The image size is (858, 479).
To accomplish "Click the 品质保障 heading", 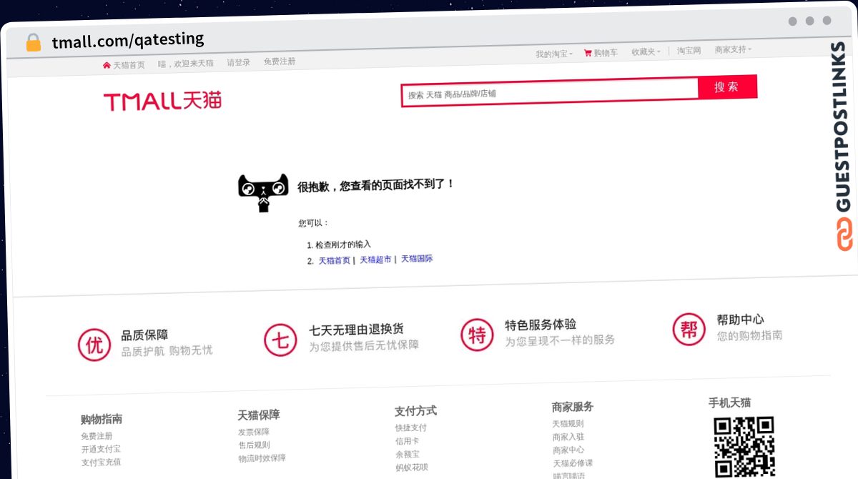I will click(145, 335).
